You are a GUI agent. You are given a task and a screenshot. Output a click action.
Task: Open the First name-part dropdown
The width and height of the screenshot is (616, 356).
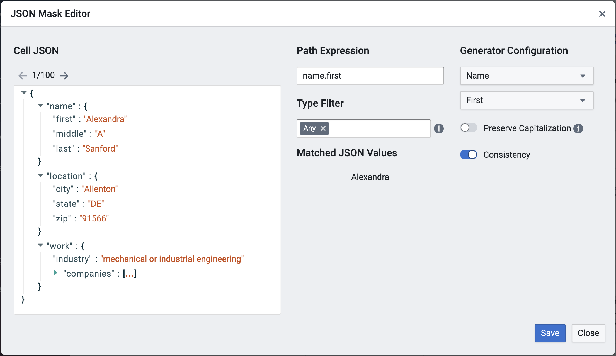[x=527, y=100]
